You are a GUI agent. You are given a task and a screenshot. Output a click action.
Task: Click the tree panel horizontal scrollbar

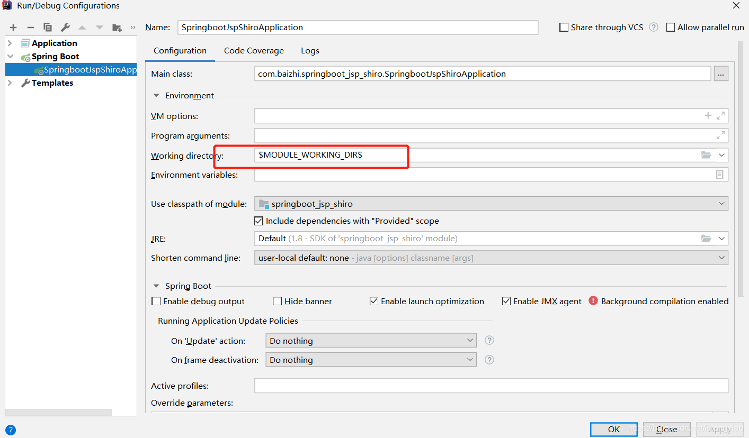point(58,412)
